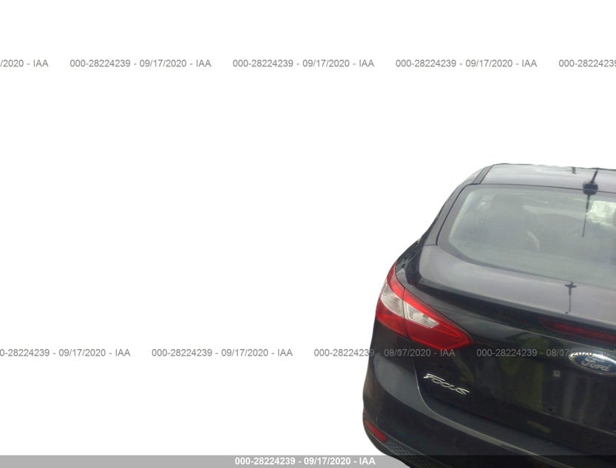616x468 pixels.
Task: Click the red left tail light
Action: (x=420, y=311)
